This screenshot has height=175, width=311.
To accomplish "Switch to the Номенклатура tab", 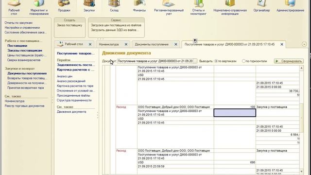I will [x=109, y=44].
